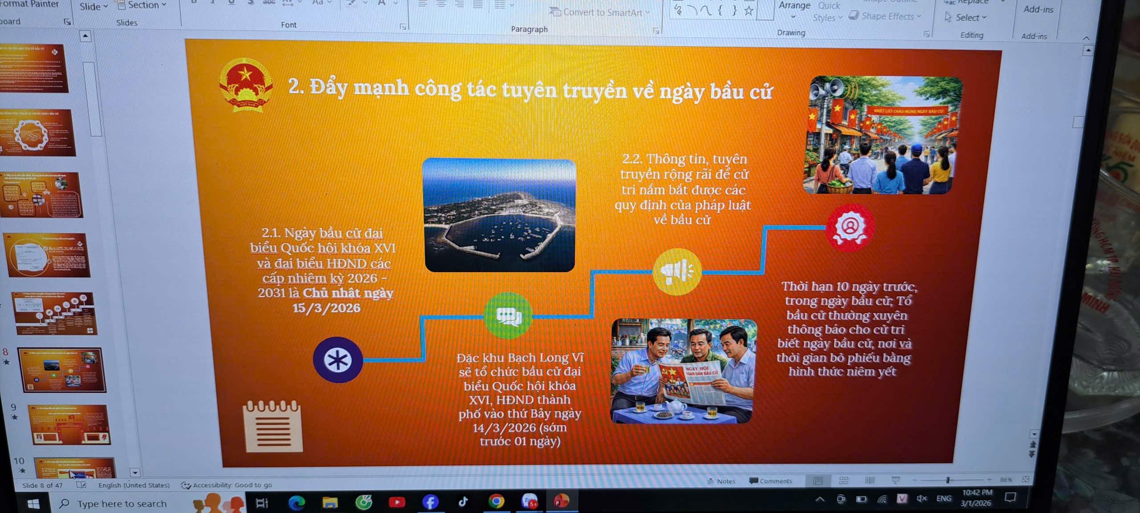This screenshot has width=1140, height=513.
Task: Switch to Slide Sorter view icon
Action: tap(843, 481)
